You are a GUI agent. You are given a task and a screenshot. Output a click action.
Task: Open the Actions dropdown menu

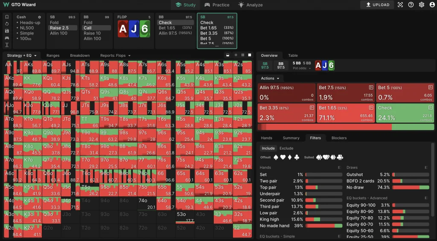coord(270,78)
